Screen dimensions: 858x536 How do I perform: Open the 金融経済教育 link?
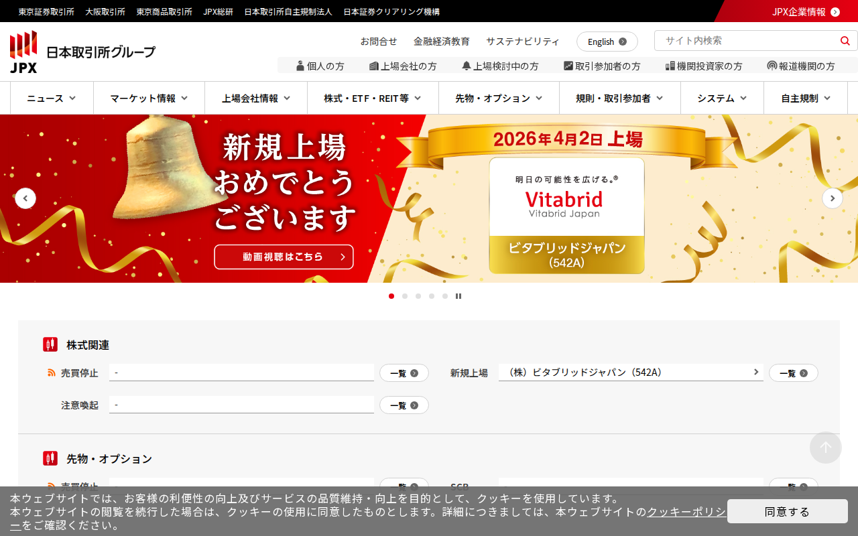click(442, 41)
